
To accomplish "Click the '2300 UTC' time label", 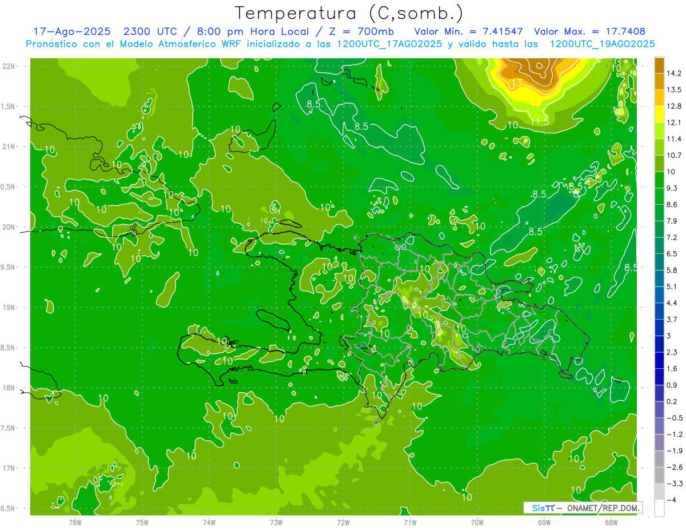I will pos(150,31).
